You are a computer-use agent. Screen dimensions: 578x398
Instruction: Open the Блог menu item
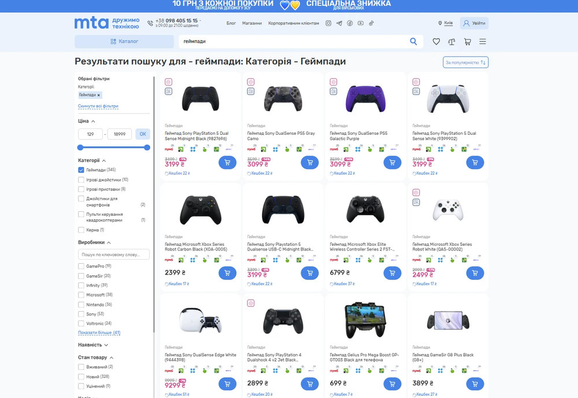pos(231,23)
